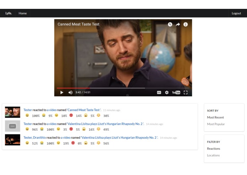Click the video title 'Canned Meat Taste Test'
This screenshot has width=247, height=175.
79,24
